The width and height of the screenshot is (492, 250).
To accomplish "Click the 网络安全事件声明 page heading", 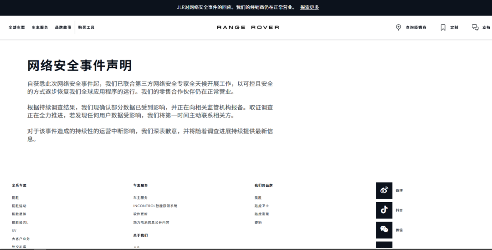I will coord(80,66).
